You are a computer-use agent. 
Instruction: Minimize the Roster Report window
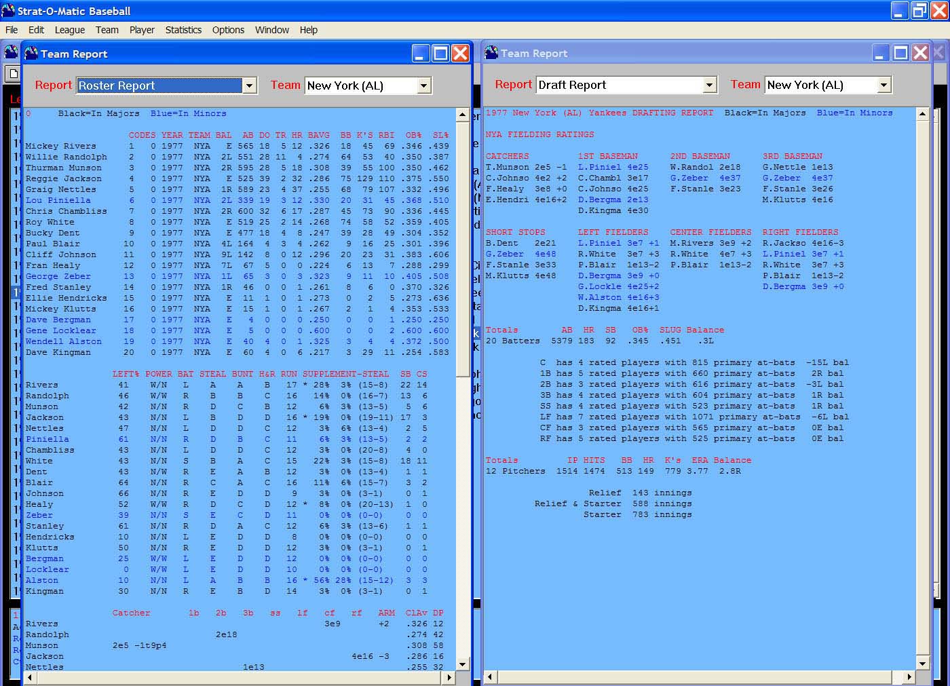coord(421,54)
